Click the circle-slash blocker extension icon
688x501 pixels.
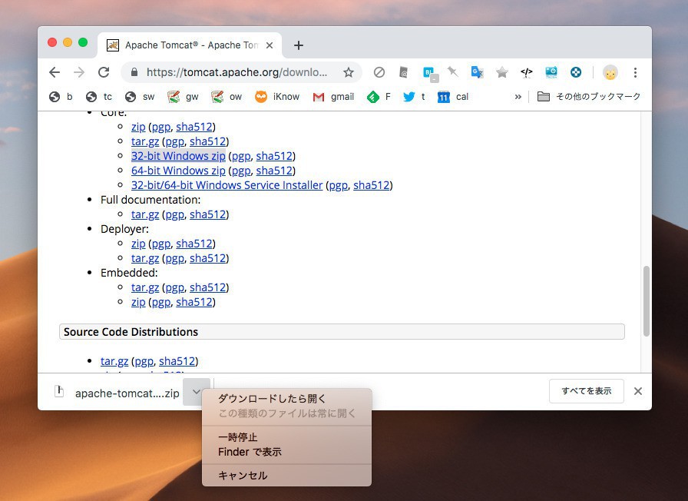click(x=379, y=72)
